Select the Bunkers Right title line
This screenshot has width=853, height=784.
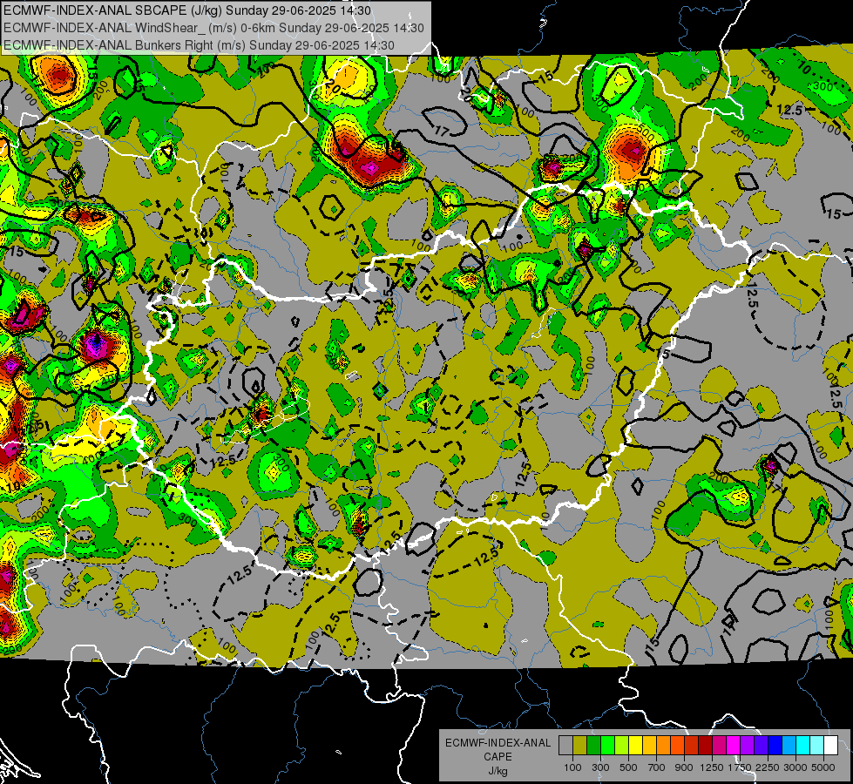(199, 44)
